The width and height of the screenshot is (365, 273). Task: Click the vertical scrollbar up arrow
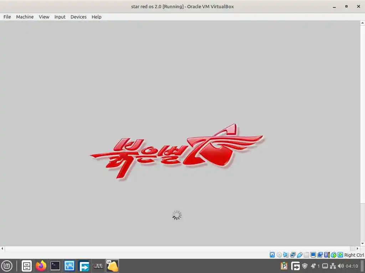pos(363,23)
